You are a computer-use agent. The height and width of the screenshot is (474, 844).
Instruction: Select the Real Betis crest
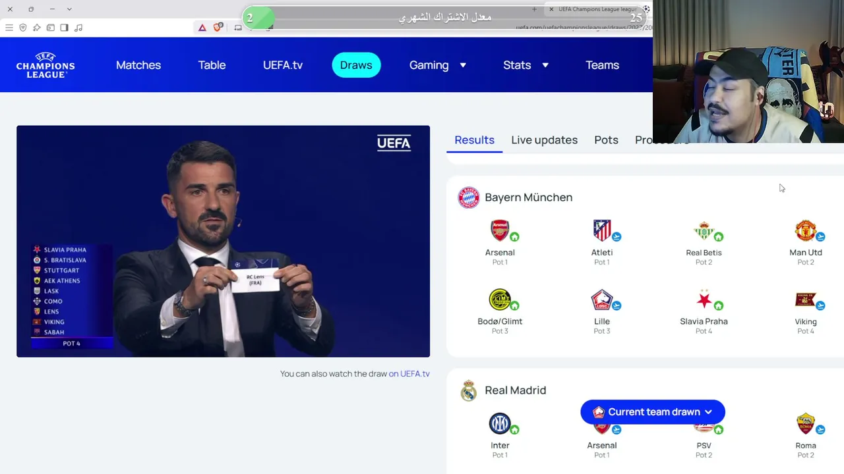704,230
